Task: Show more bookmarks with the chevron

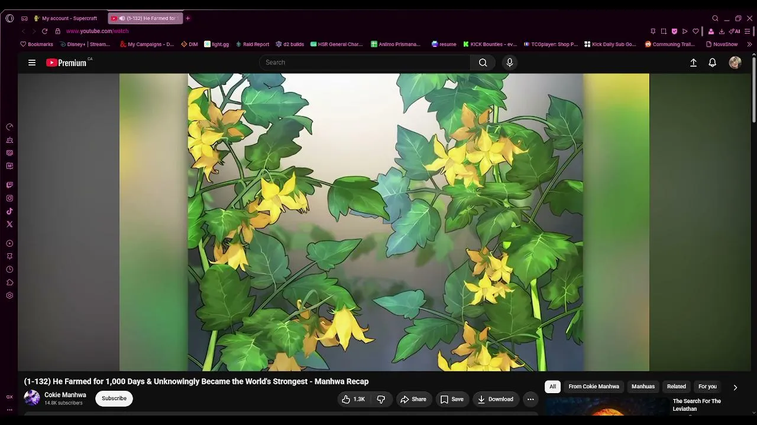Action: [750, 44]
